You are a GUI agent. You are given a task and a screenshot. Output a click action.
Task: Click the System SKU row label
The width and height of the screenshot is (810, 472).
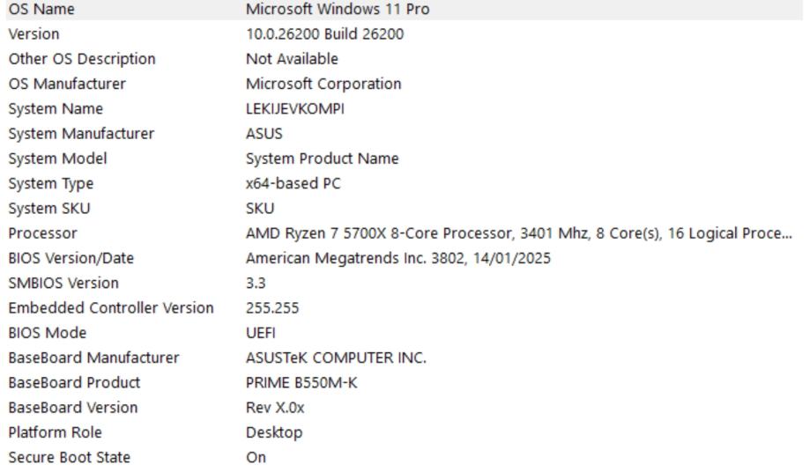[x=49, y=209]
